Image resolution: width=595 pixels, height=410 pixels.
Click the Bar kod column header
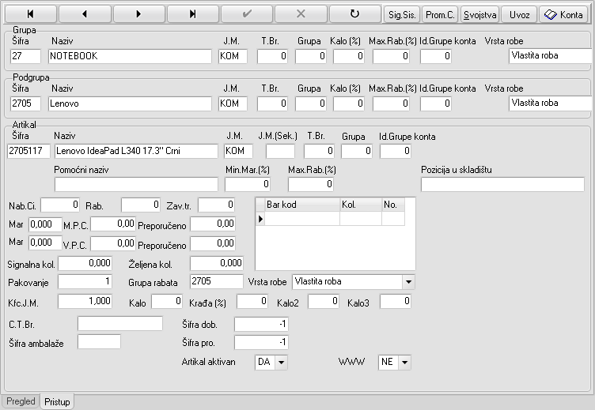[302, 205]
